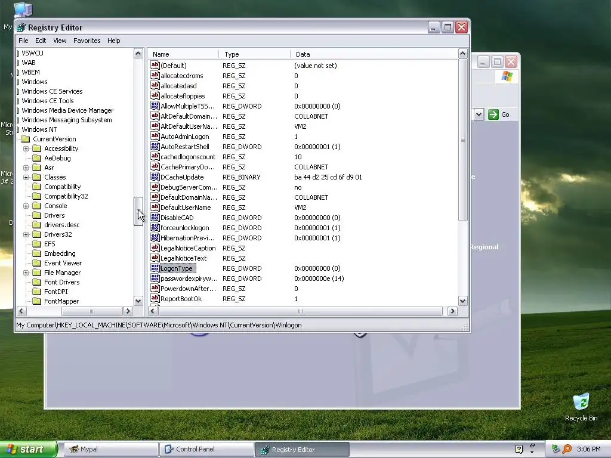This screenshot has height=458, width=611.
Task: Click the AutoAdminLogon string icon
Action: 155,137
